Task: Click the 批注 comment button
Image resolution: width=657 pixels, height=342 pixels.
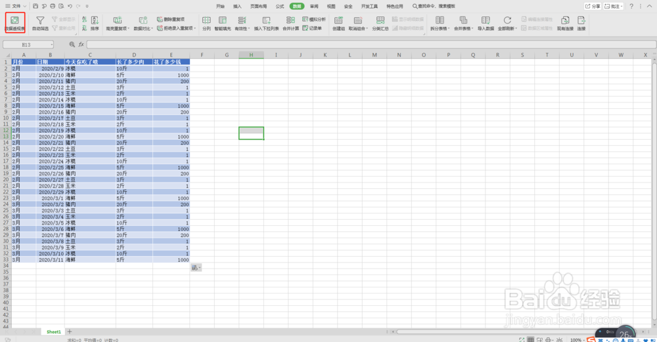Action: tap(614, 7)
